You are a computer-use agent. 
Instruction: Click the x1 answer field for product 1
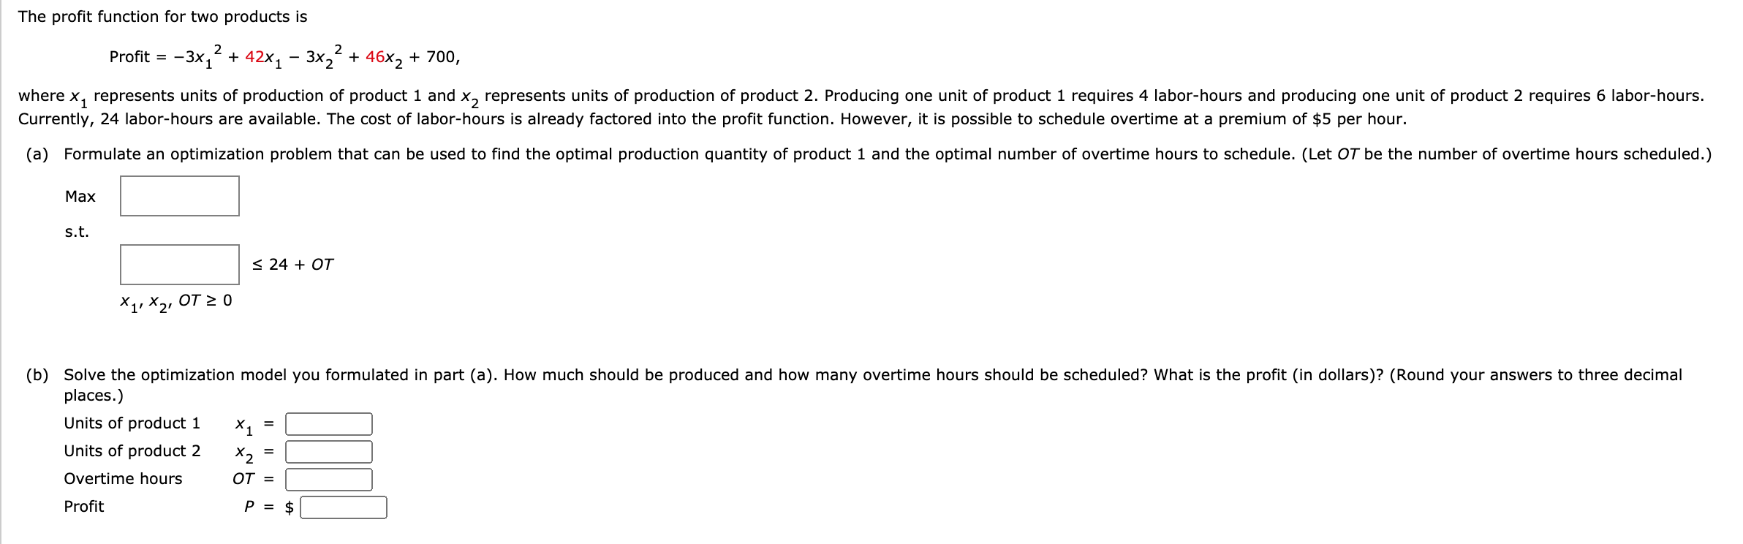pos(328,424)
